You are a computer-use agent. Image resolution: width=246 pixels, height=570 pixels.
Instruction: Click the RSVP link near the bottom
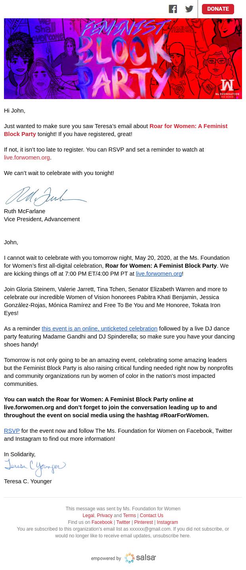pyautogui.click(x=12, y=431)
